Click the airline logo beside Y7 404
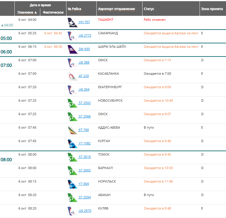 pyautogui.click(x=73, y=184)
